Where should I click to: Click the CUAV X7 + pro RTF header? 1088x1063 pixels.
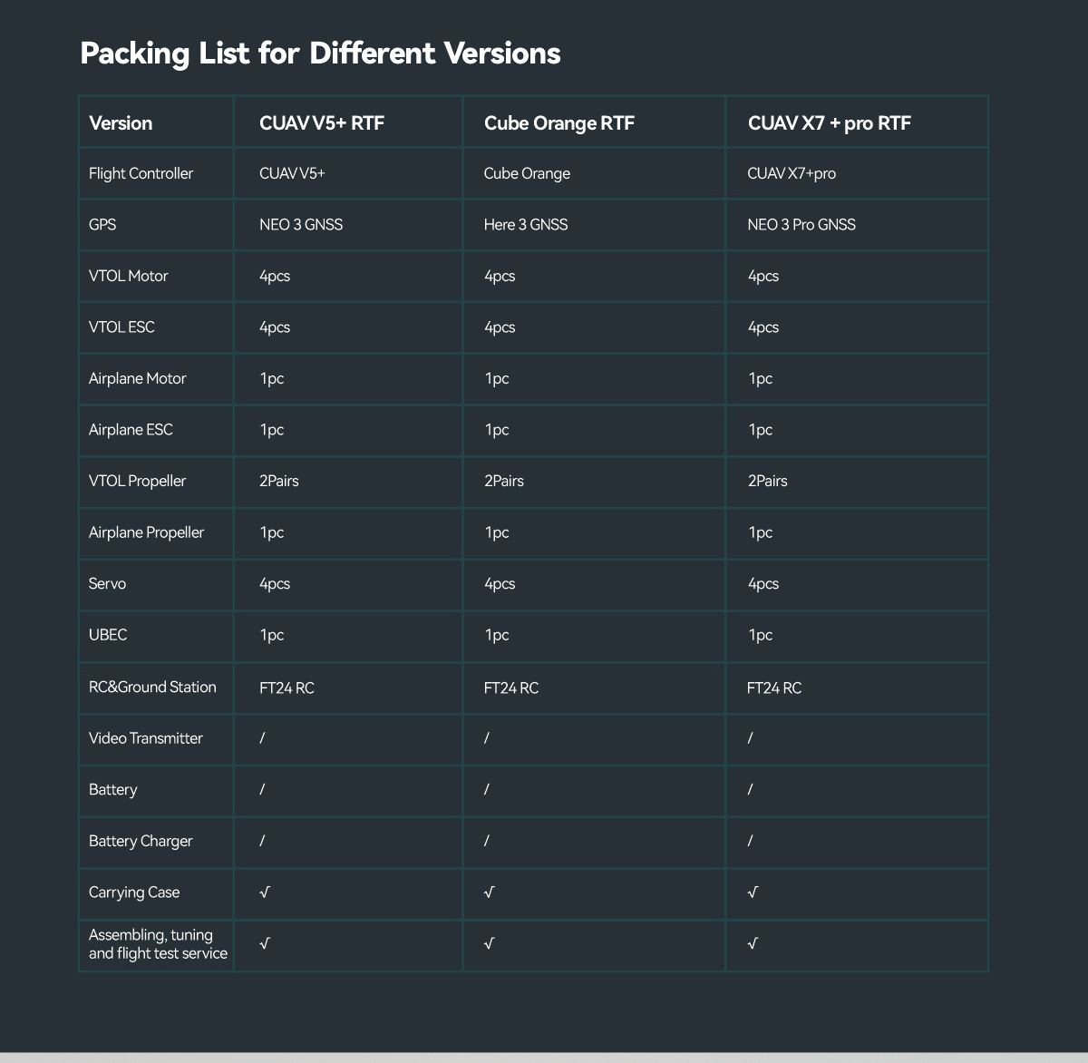pos(829,123)
